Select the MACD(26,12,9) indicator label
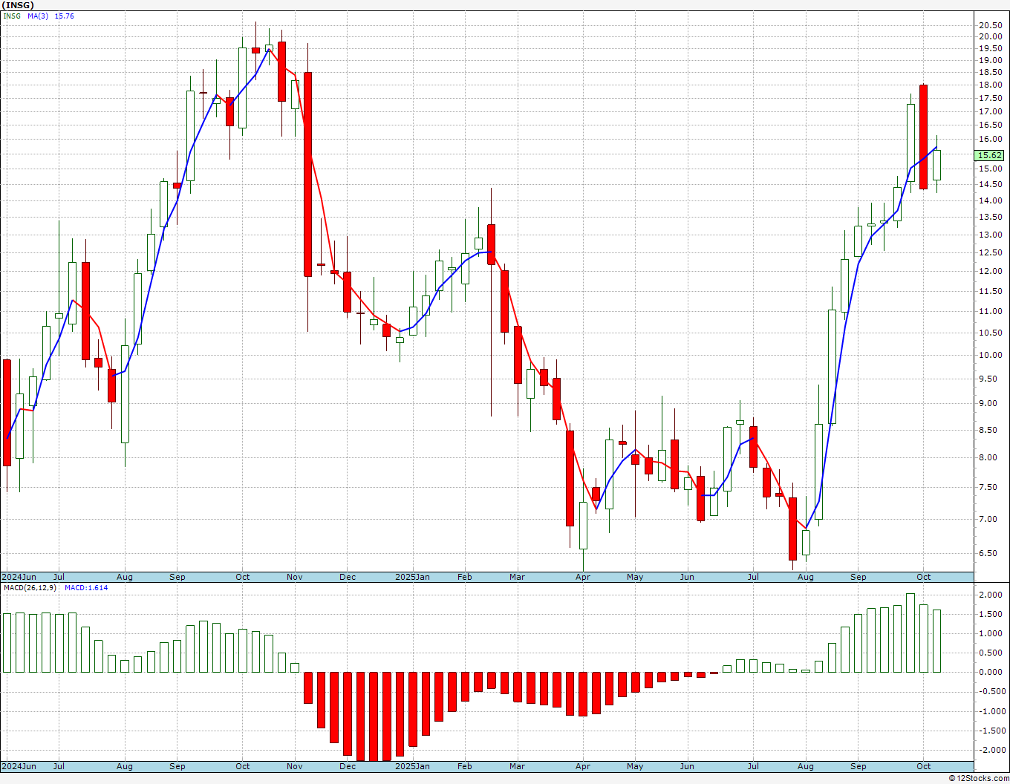 [x=30, y=588]
